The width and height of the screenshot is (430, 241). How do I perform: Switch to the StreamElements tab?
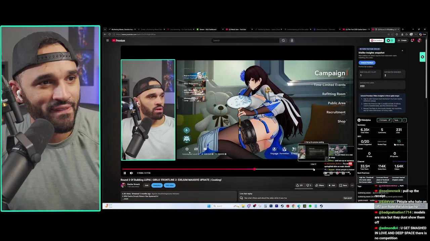326,29
